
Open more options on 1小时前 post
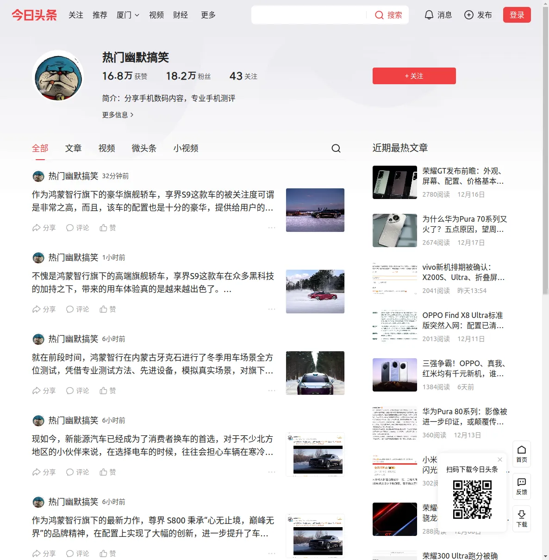pyautogui.click(x=272, y=309)
